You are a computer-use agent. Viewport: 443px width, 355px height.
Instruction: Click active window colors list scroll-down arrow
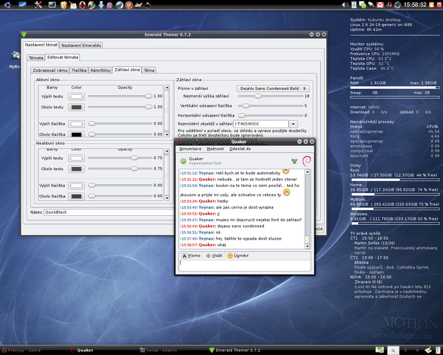167,134
